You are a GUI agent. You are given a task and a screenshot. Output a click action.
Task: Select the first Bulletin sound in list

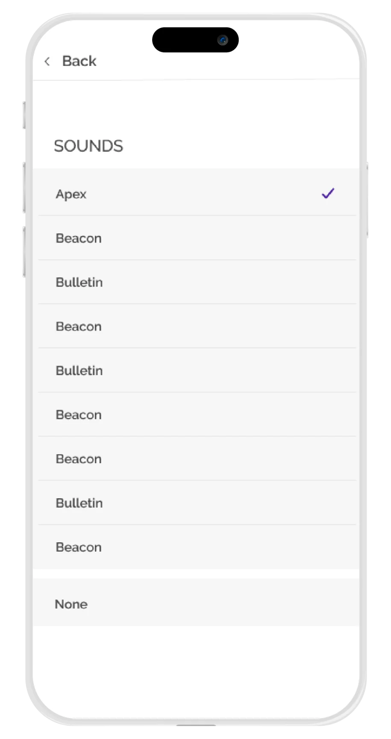(x=79, y=282)
